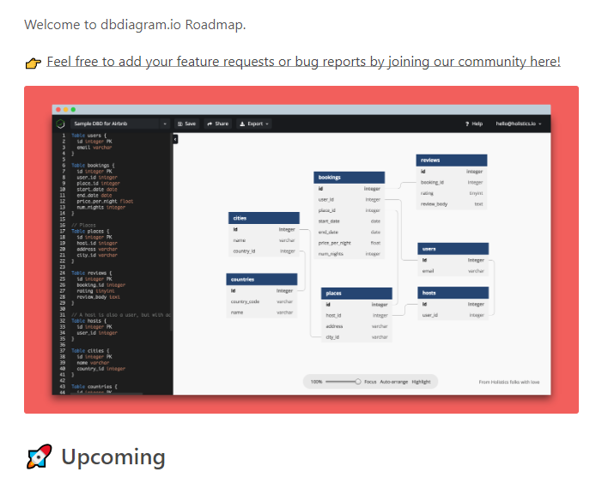Select the reviews table header

[452, 160]
